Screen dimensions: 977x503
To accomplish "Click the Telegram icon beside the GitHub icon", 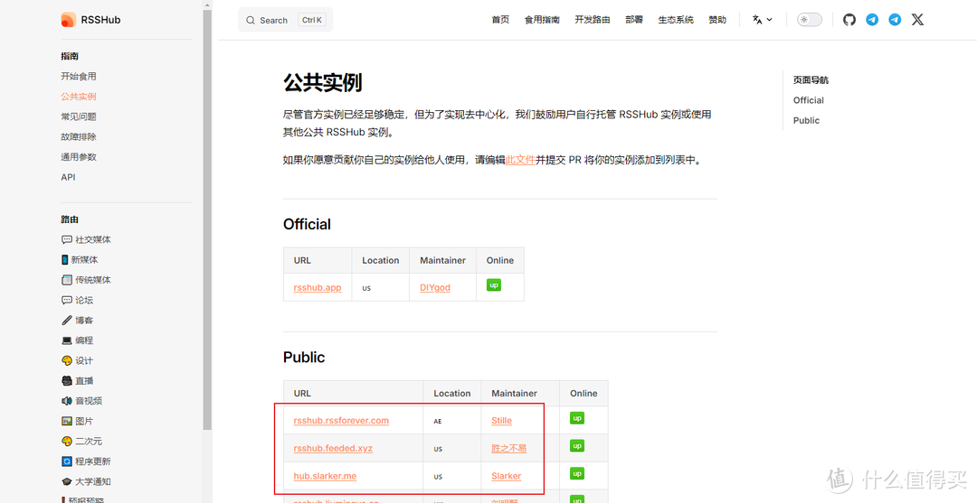I will 872,20.
